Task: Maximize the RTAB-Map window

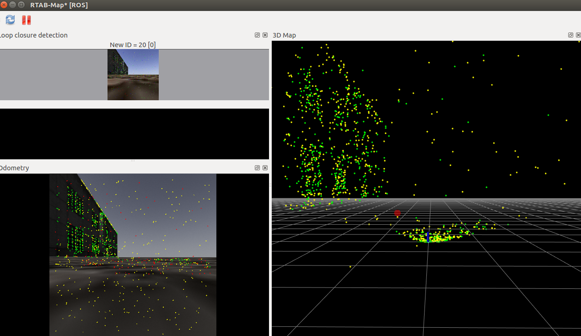Action: [x=21, y=5]
